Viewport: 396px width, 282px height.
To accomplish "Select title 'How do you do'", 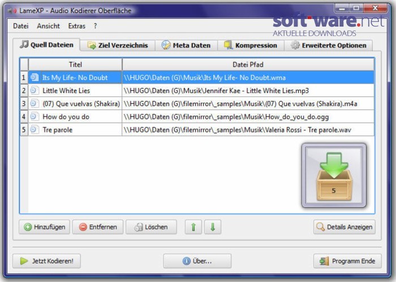I will (x=66, y=117).
